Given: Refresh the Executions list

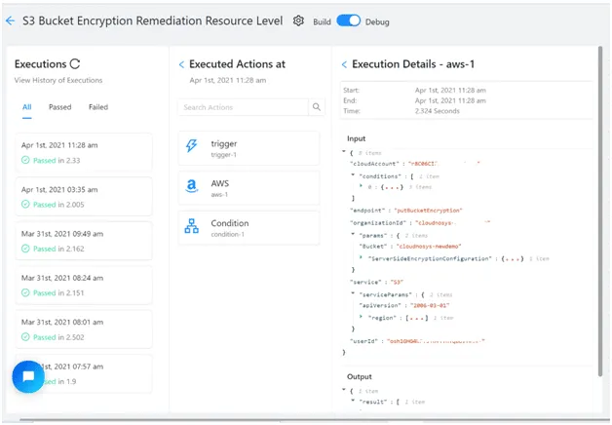Looking at the screenshot, I should pos(75,63).
